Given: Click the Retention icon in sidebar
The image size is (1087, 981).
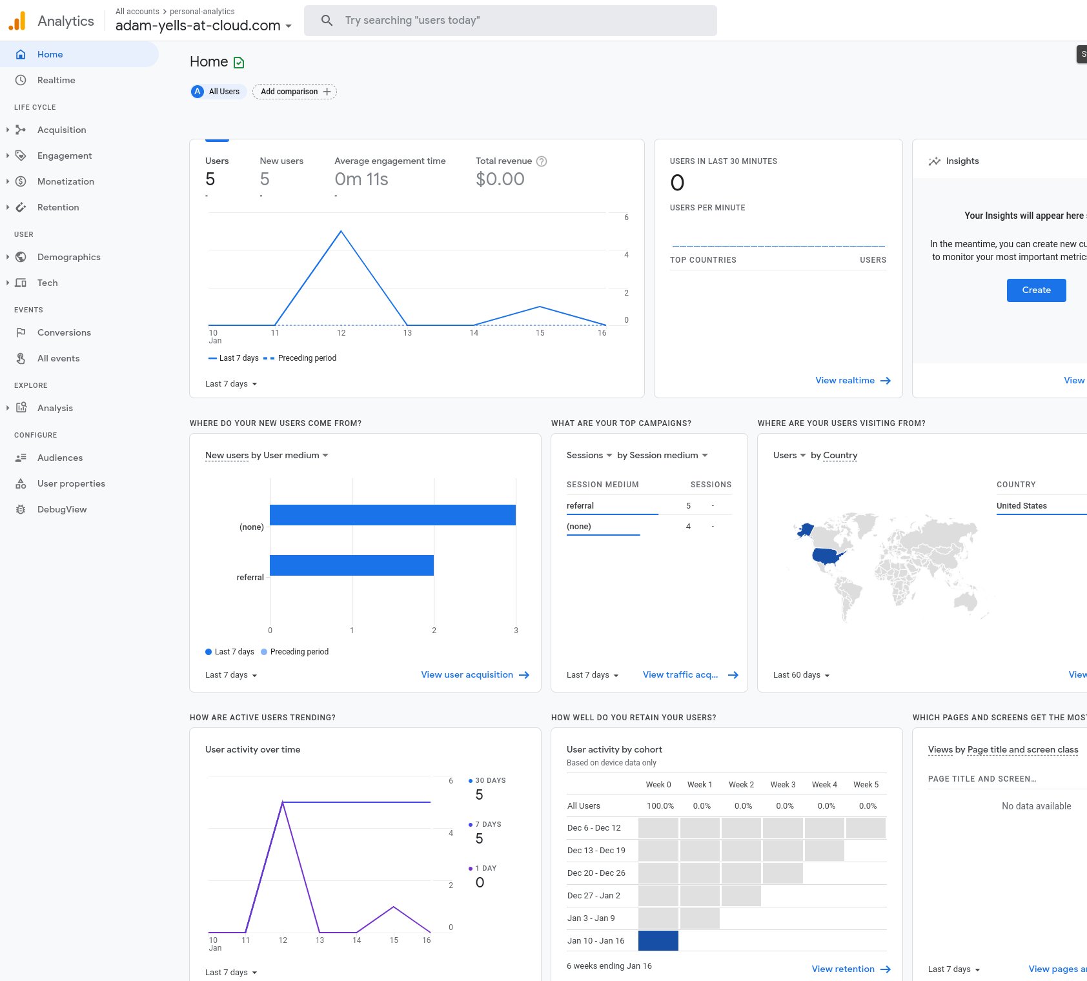Looking at the screenshot, I should tap(21, 207).
